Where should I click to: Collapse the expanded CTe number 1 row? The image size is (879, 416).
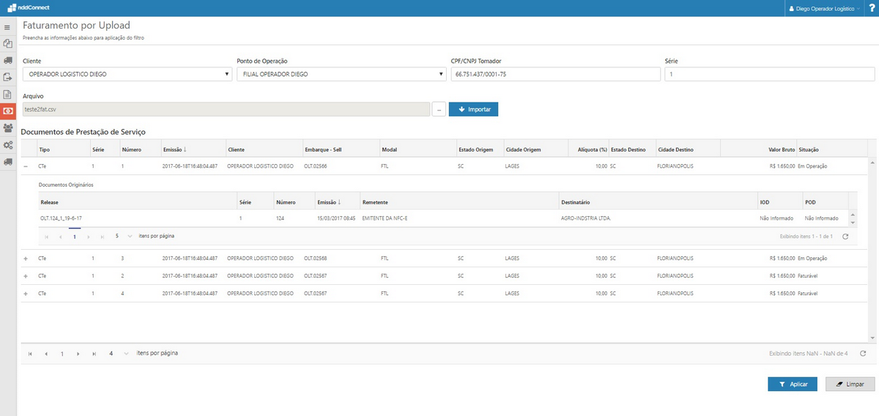point(26,166)
